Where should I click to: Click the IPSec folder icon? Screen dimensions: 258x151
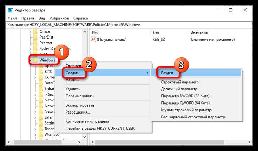[x=41, y=94]
